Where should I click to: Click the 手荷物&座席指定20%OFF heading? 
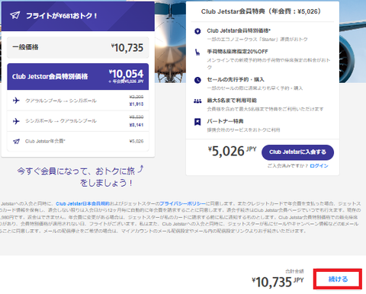click(x=237, y=52)
